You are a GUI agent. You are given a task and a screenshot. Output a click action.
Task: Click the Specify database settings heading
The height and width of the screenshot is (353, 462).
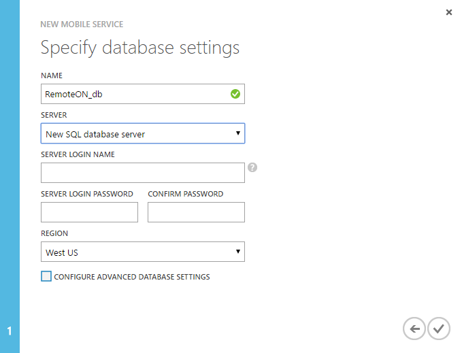pyautogui.click(x=140, y=48)
